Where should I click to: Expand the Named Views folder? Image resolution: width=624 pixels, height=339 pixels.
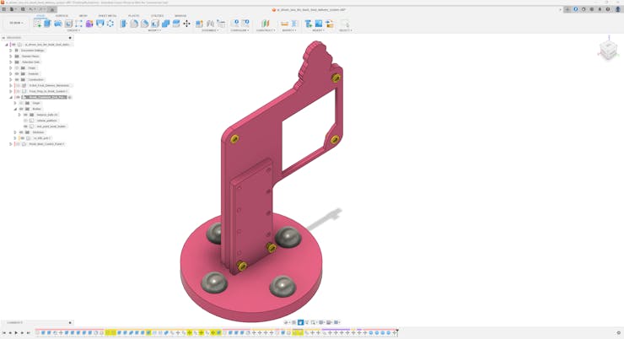point(11,56)
